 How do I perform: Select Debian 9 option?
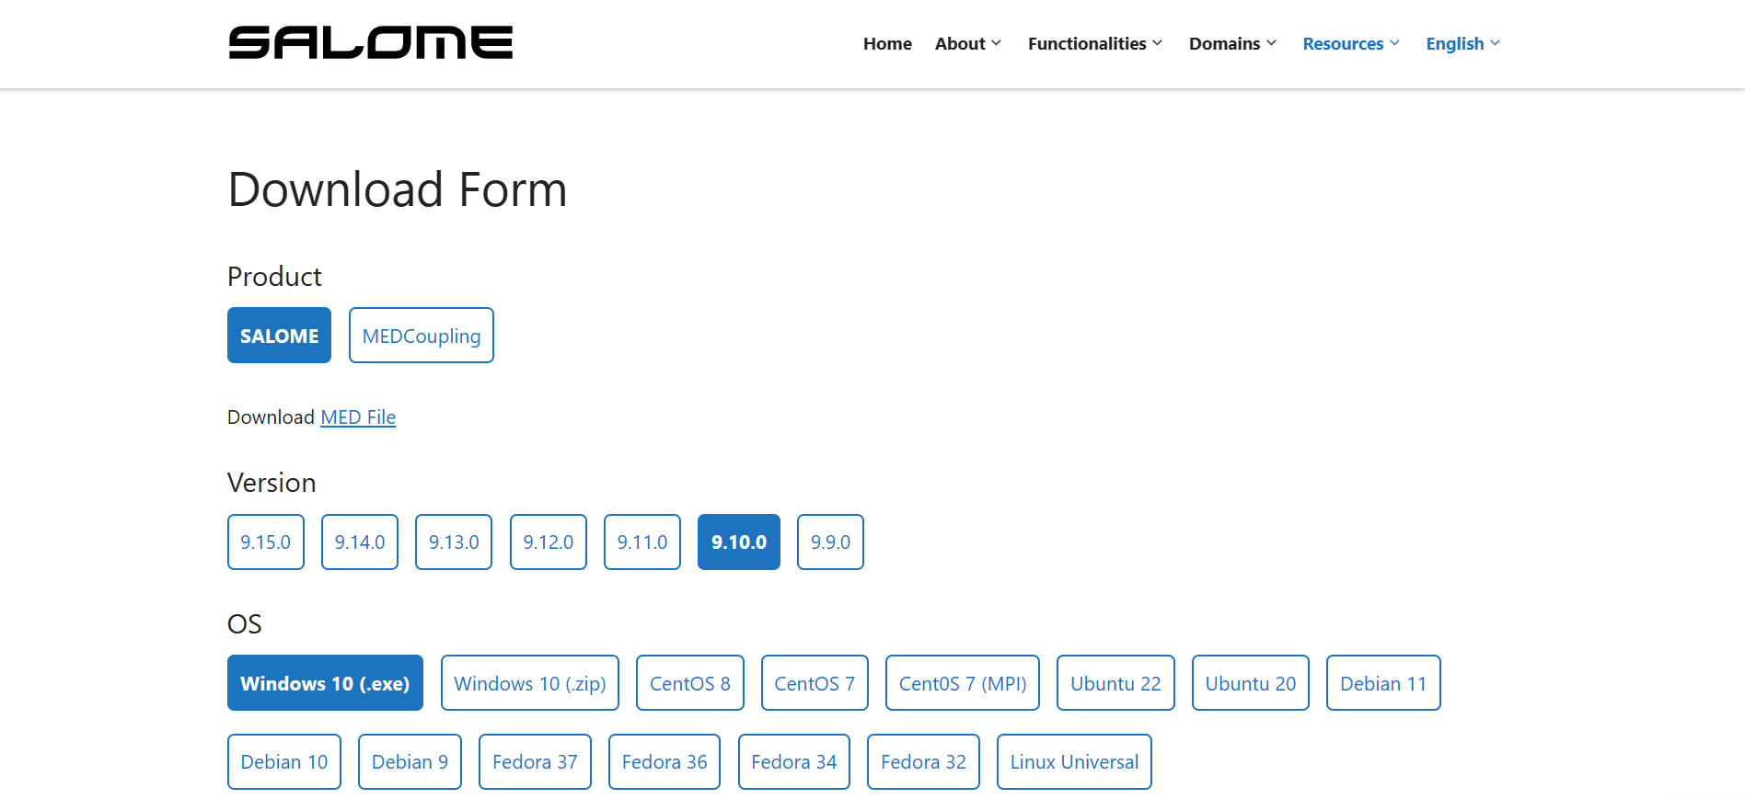click(410, 762)
